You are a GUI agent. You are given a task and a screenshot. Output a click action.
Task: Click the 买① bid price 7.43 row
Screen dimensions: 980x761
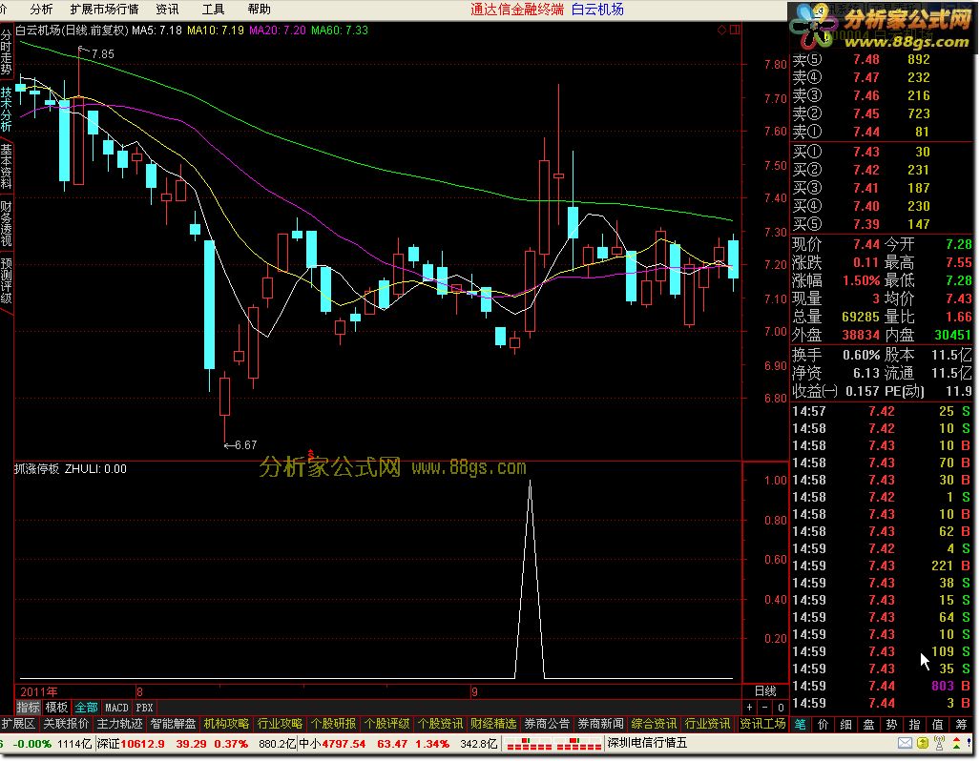[x=883, y=152]
